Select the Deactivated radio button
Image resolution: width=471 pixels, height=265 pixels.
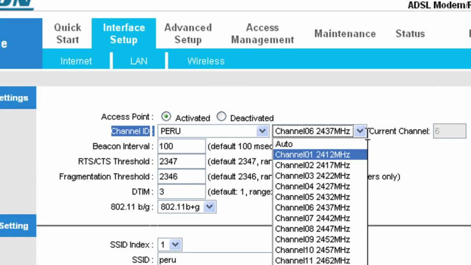pyautogui.click(x=221, y=117)
